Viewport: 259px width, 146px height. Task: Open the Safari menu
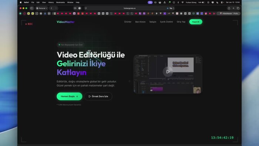(26, 2)
